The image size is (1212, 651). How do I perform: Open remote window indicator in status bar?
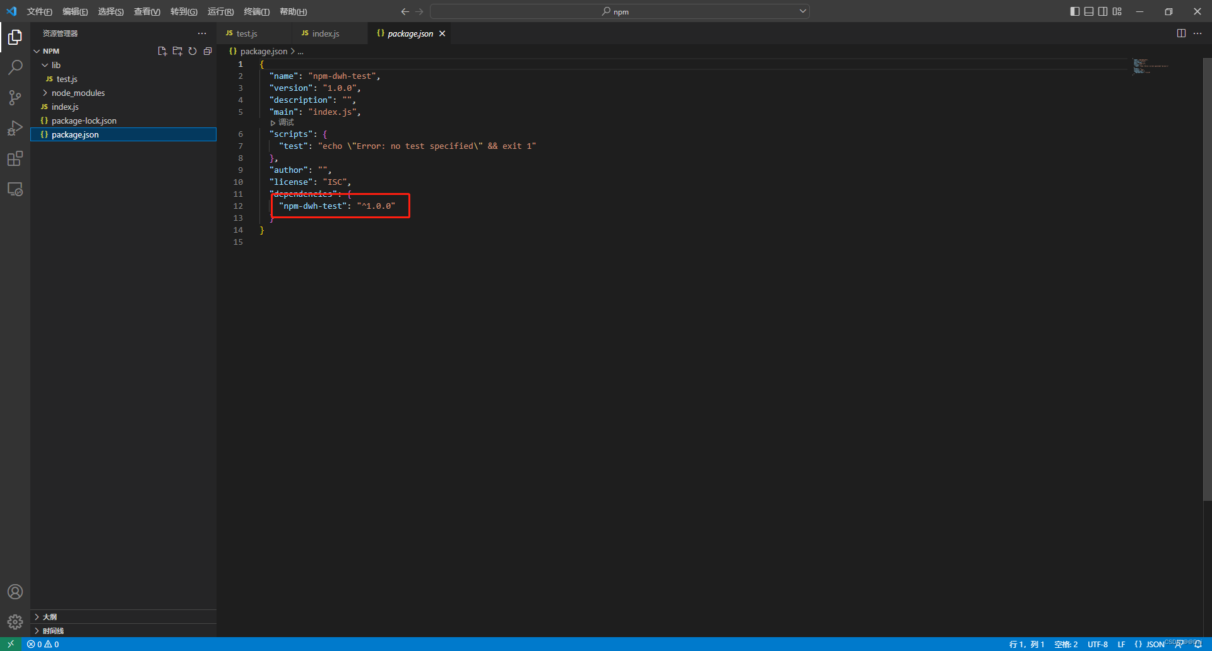coord(11,644)
